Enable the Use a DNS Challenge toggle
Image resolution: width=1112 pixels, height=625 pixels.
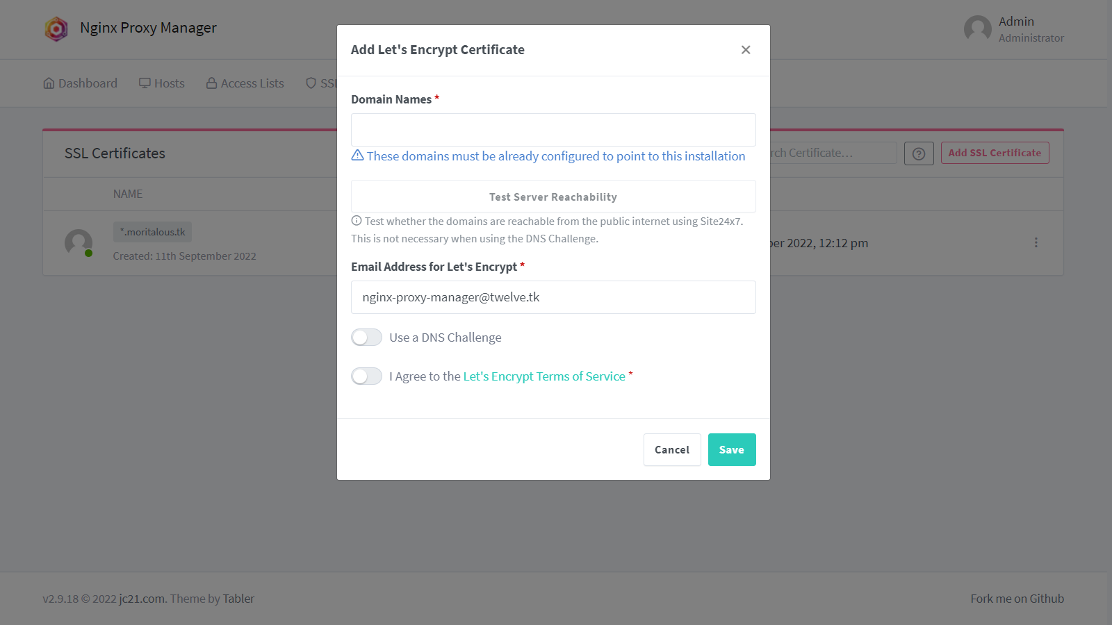(x=366, y=337)
